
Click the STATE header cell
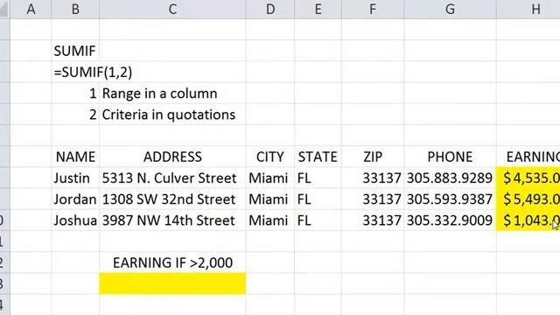click(318, 157)
